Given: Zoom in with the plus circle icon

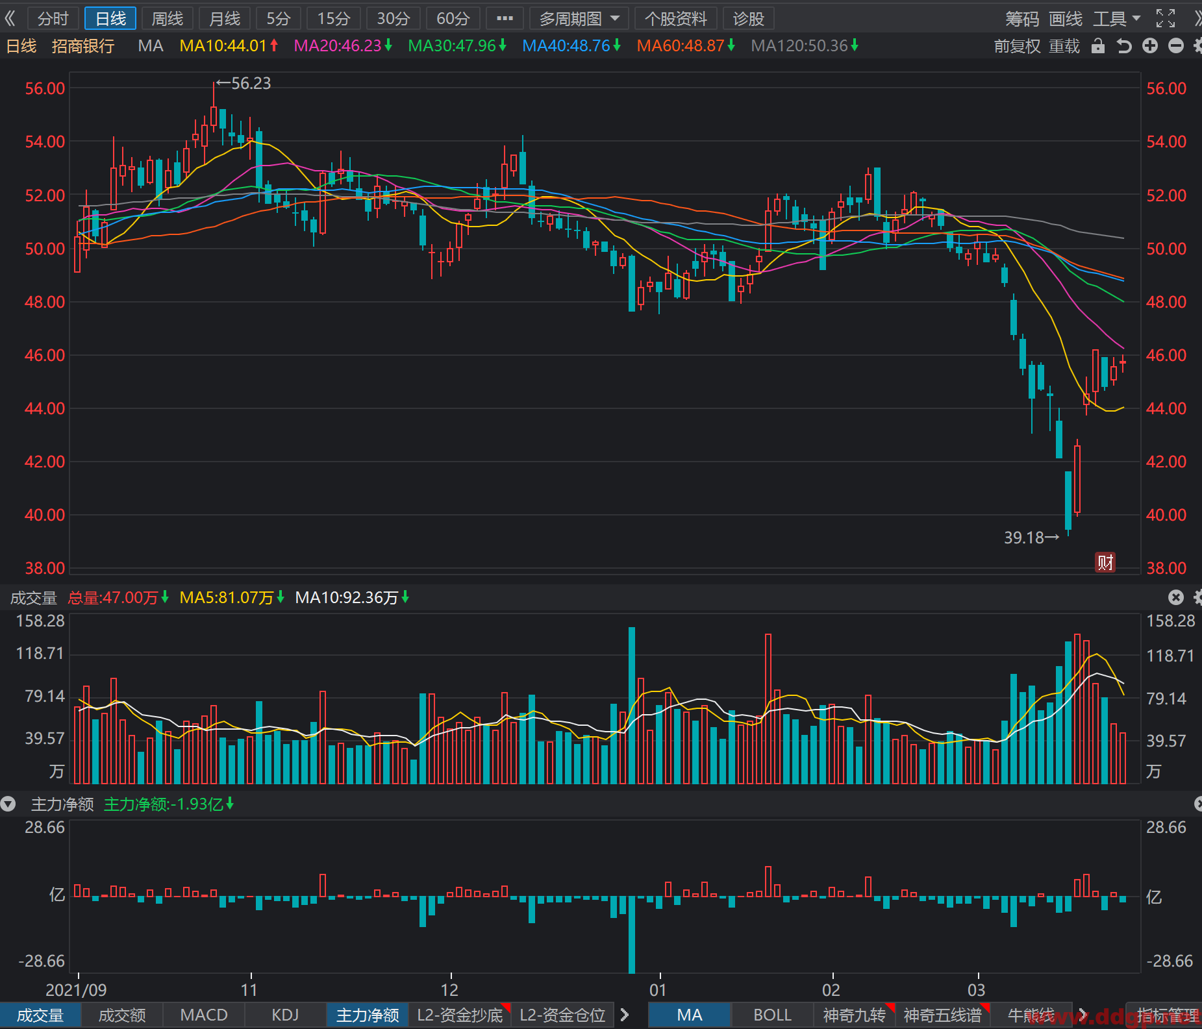Looking at the screenshot, I should (1150, 45).
